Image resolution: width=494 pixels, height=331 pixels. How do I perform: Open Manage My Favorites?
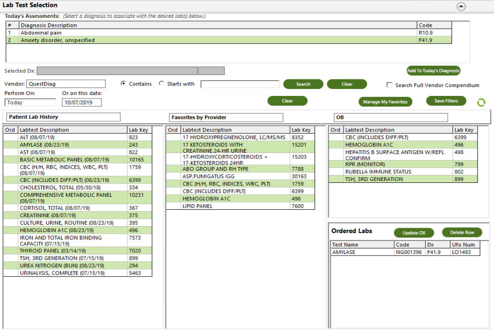[385, 102]
